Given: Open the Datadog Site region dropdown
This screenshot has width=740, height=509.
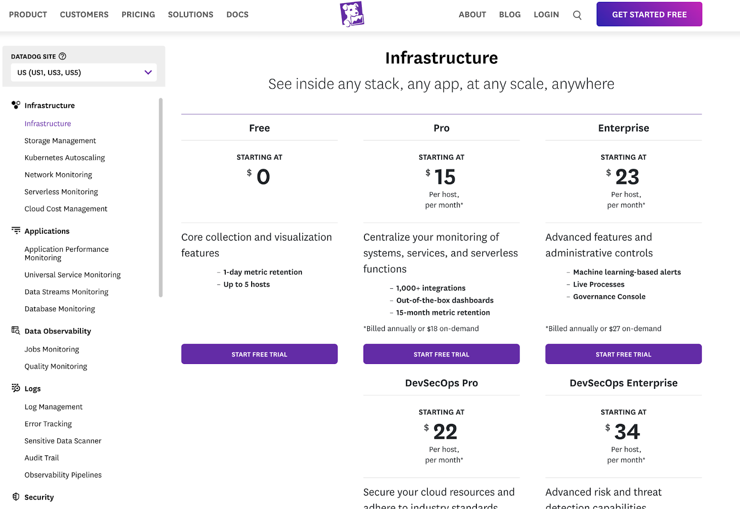Looking at the screenshot, I should (x=84, y=73).
